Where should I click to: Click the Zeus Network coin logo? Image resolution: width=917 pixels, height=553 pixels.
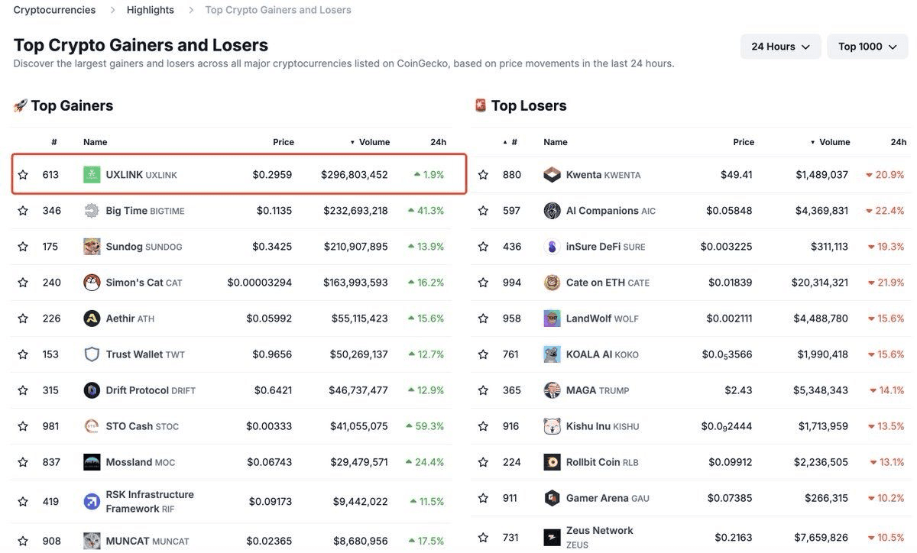552,538
